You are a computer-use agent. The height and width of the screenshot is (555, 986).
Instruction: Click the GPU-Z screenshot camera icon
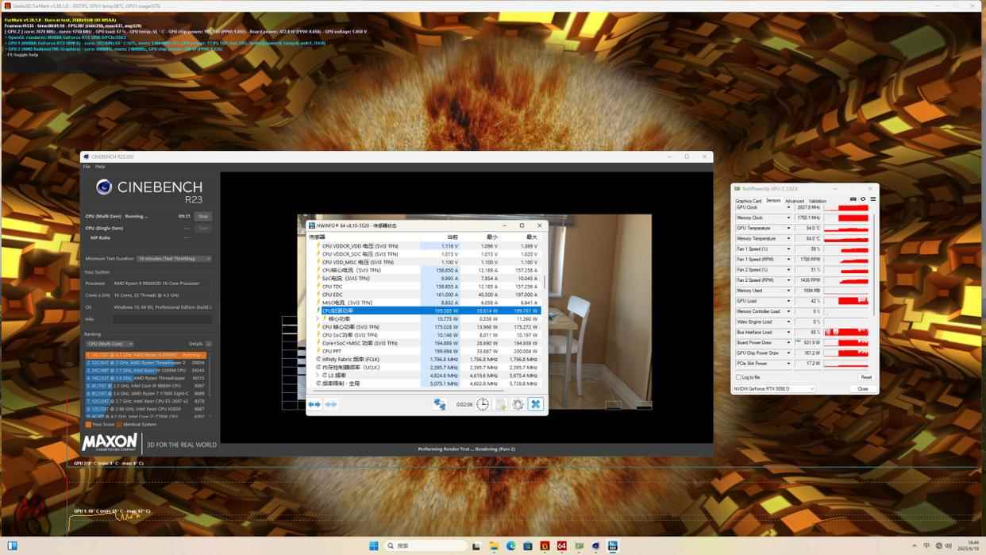click(x=853, y=199)
